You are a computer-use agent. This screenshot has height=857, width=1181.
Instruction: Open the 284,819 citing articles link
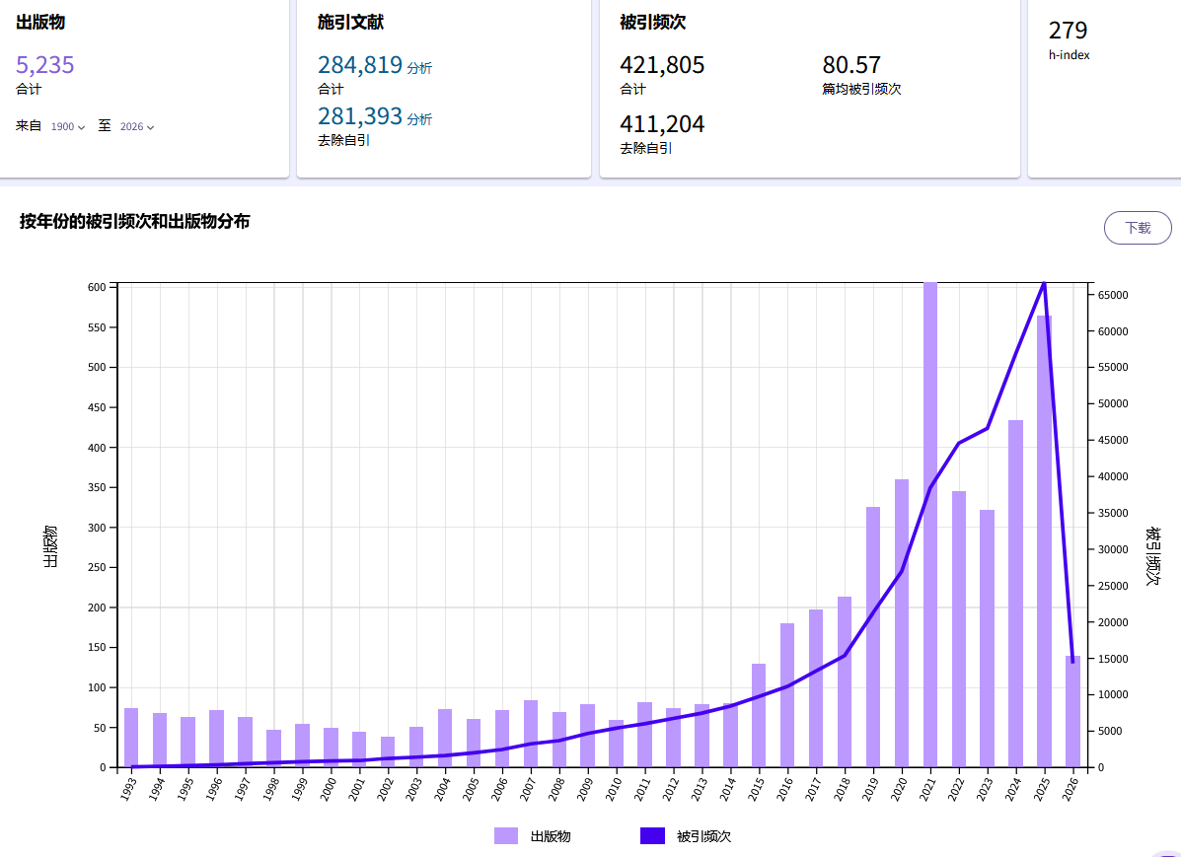click(x=360, y=65)
